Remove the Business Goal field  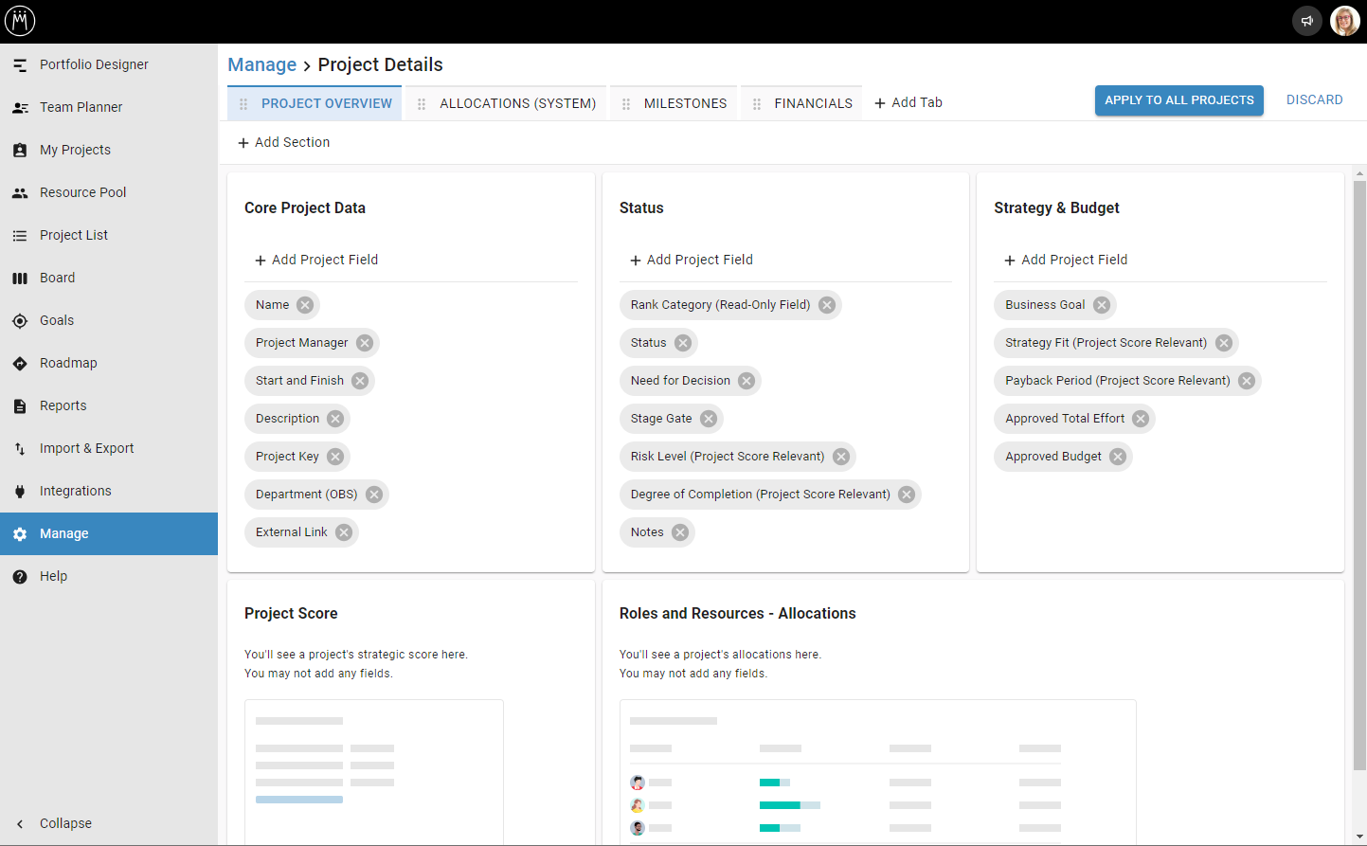tap(1101, 304)
